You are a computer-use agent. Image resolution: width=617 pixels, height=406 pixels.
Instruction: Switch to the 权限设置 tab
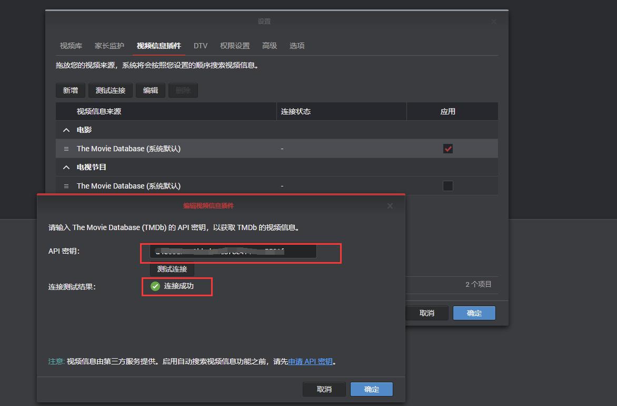pos(234,46)
